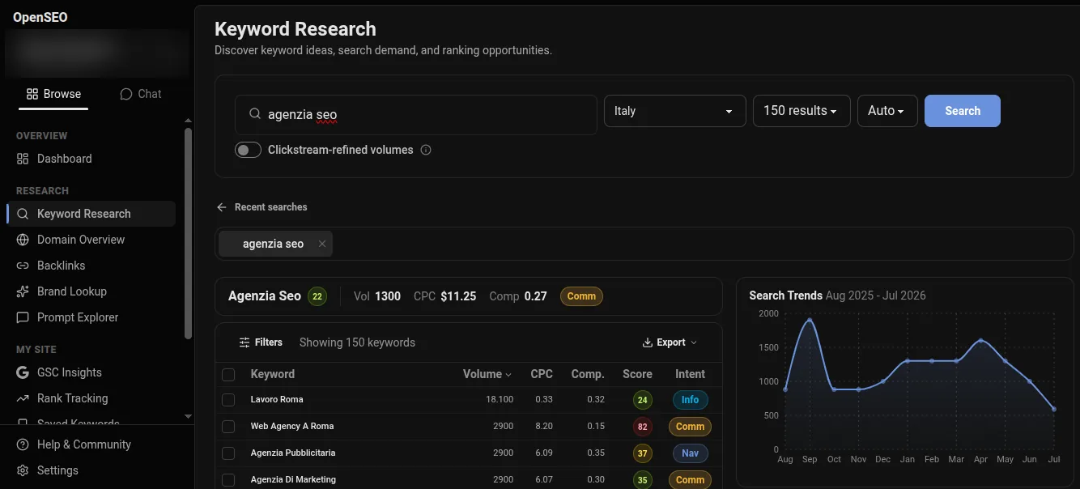Open the Italy country dropdown
This screenshot has height=489, width=1080.
tap(674, 111)
